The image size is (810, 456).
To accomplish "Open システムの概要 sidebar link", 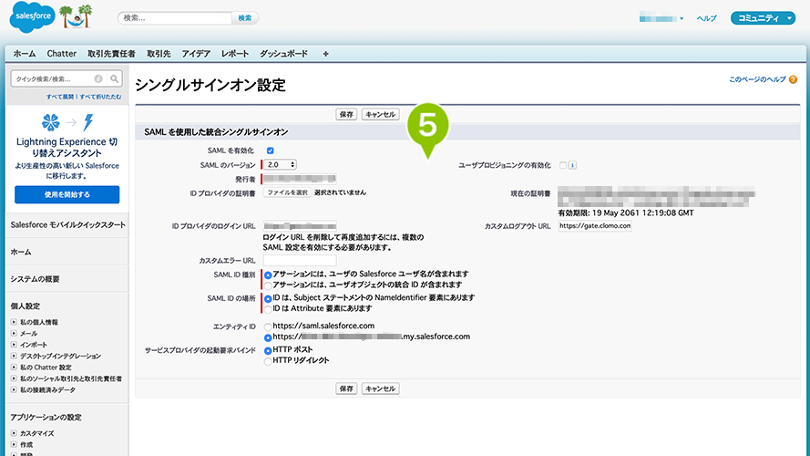I will [x=35, y=279].
